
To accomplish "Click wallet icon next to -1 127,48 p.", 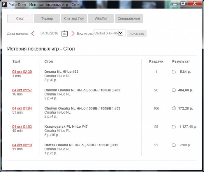I will point(174,127).
